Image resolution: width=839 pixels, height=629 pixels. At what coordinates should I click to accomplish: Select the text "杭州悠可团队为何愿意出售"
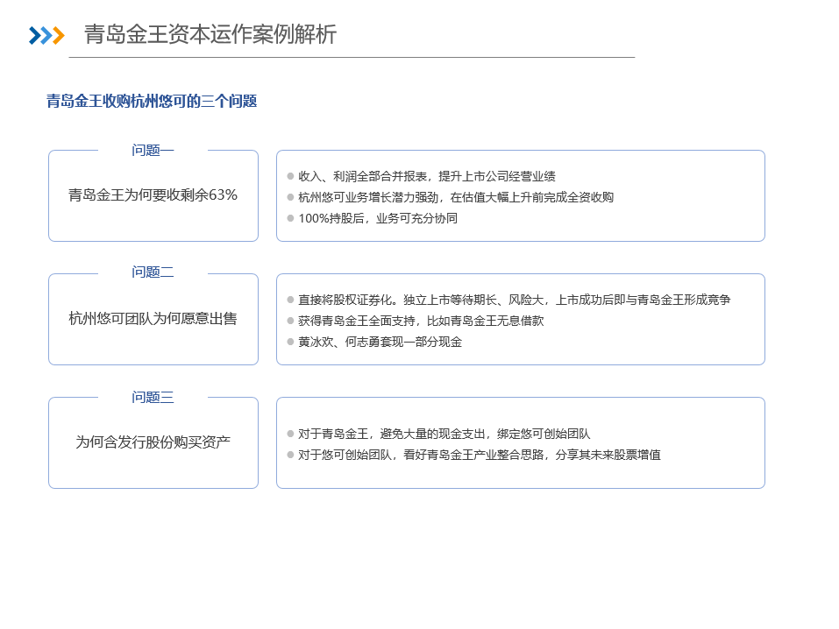[x=153, y=319]
